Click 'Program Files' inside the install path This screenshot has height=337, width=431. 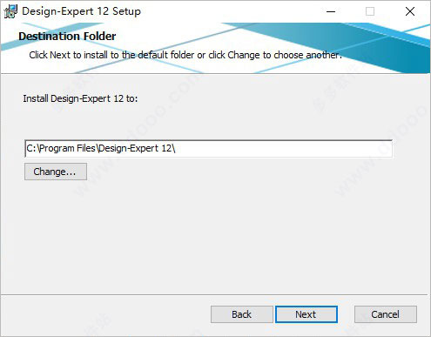click(x=67, y=148)
